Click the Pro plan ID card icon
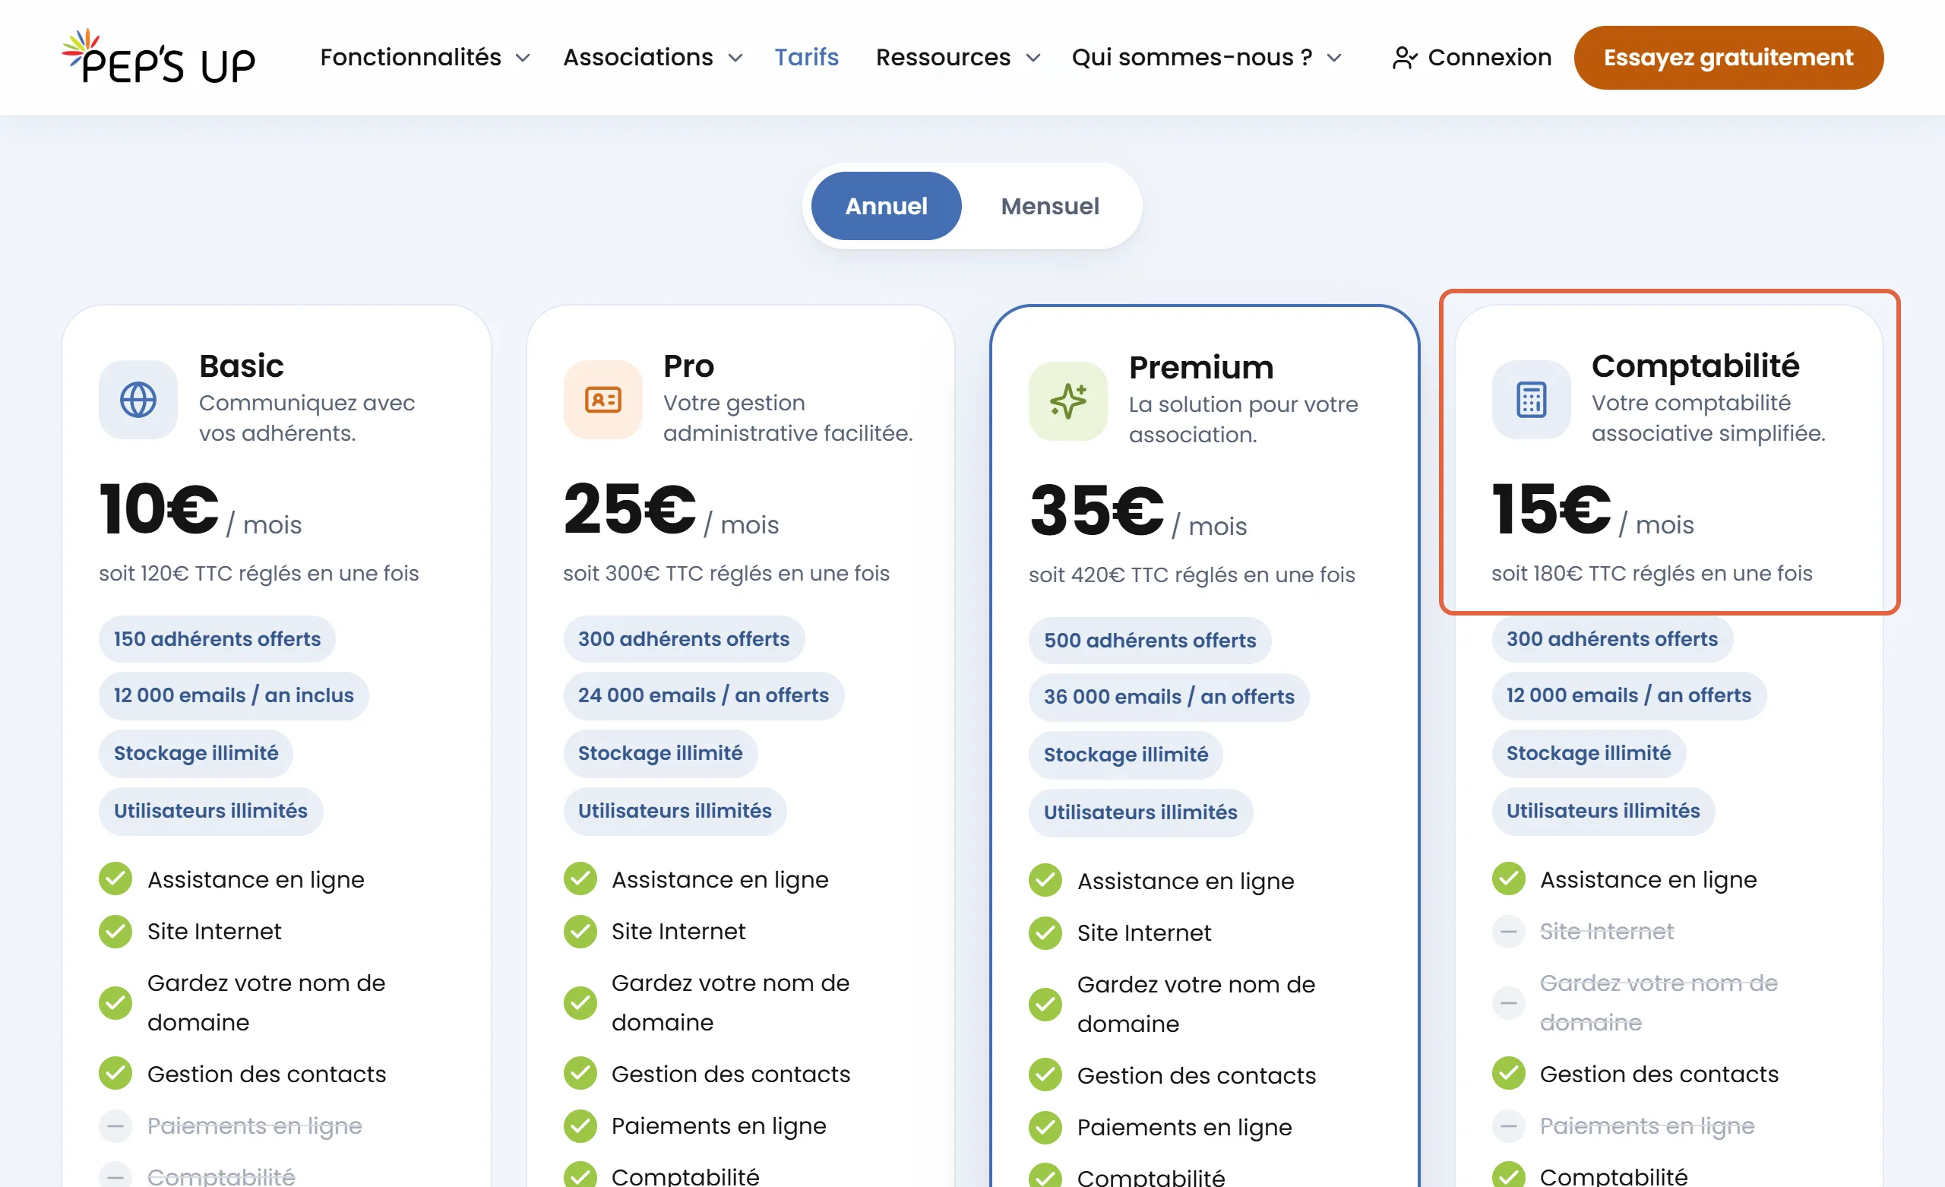Image resolution: width=1945 pixels, height=1187 pixels. [x=602, y=400]
